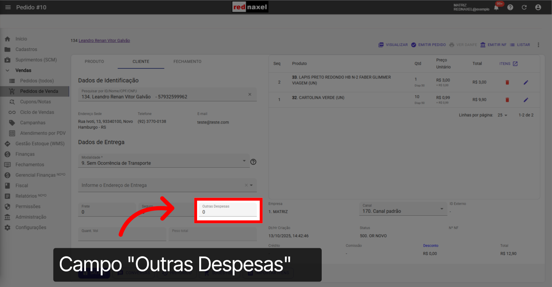552x287 pixels.
Task: Open the user account icon
Action: (x=538, y=7)
